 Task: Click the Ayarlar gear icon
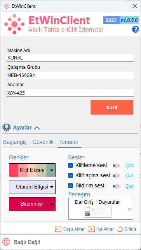[7, 127]
